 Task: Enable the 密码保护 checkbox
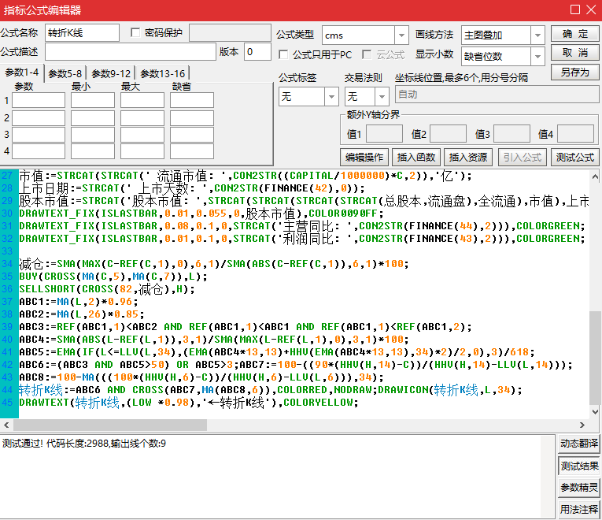coord(136,33)
